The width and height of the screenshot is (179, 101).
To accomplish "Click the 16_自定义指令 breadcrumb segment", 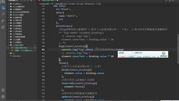I will 44,4.
